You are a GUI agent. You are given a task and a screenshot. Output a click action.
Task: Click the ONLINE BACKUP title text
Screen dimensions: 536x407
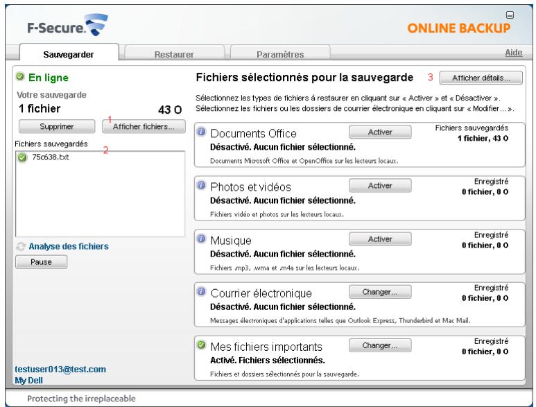click(x=459, y=28)
